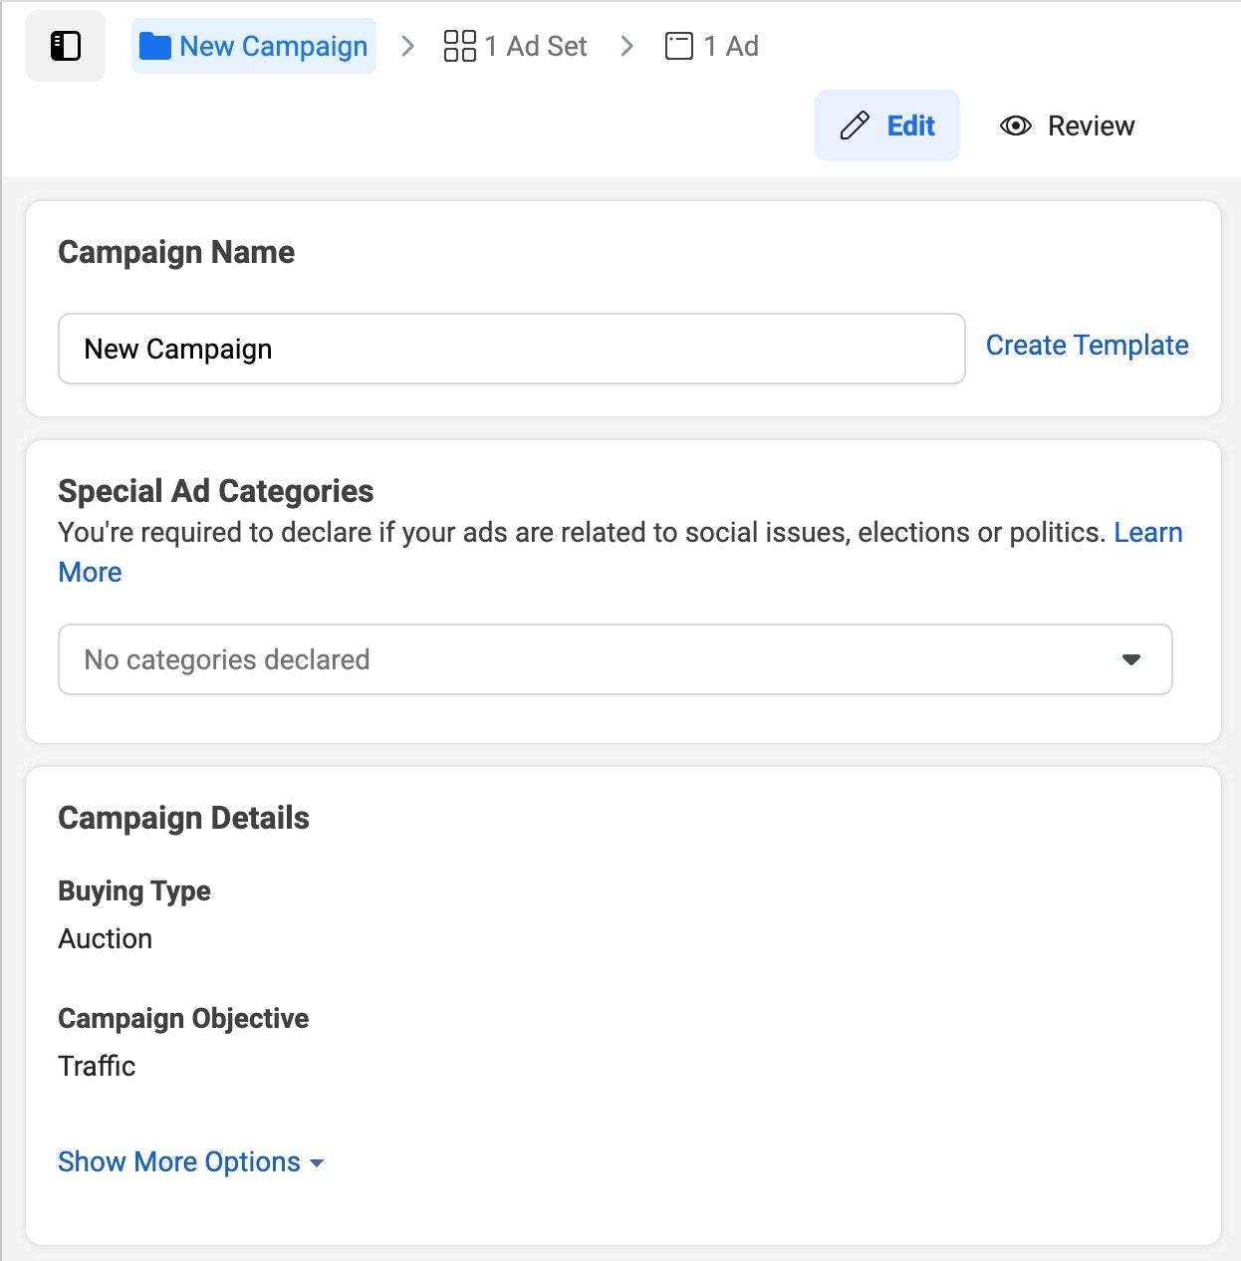Screen dimensions: 1241x1261
Task: Go to the 1 Ad Set level
Action: coord(536,46)
